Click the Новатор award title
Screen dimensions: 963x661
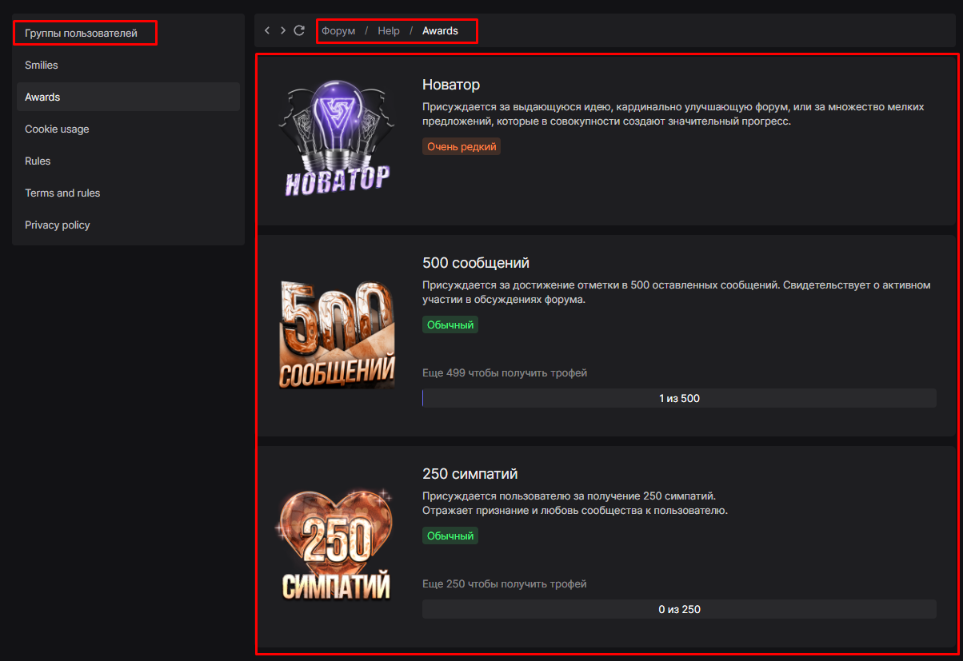point(451,85)
